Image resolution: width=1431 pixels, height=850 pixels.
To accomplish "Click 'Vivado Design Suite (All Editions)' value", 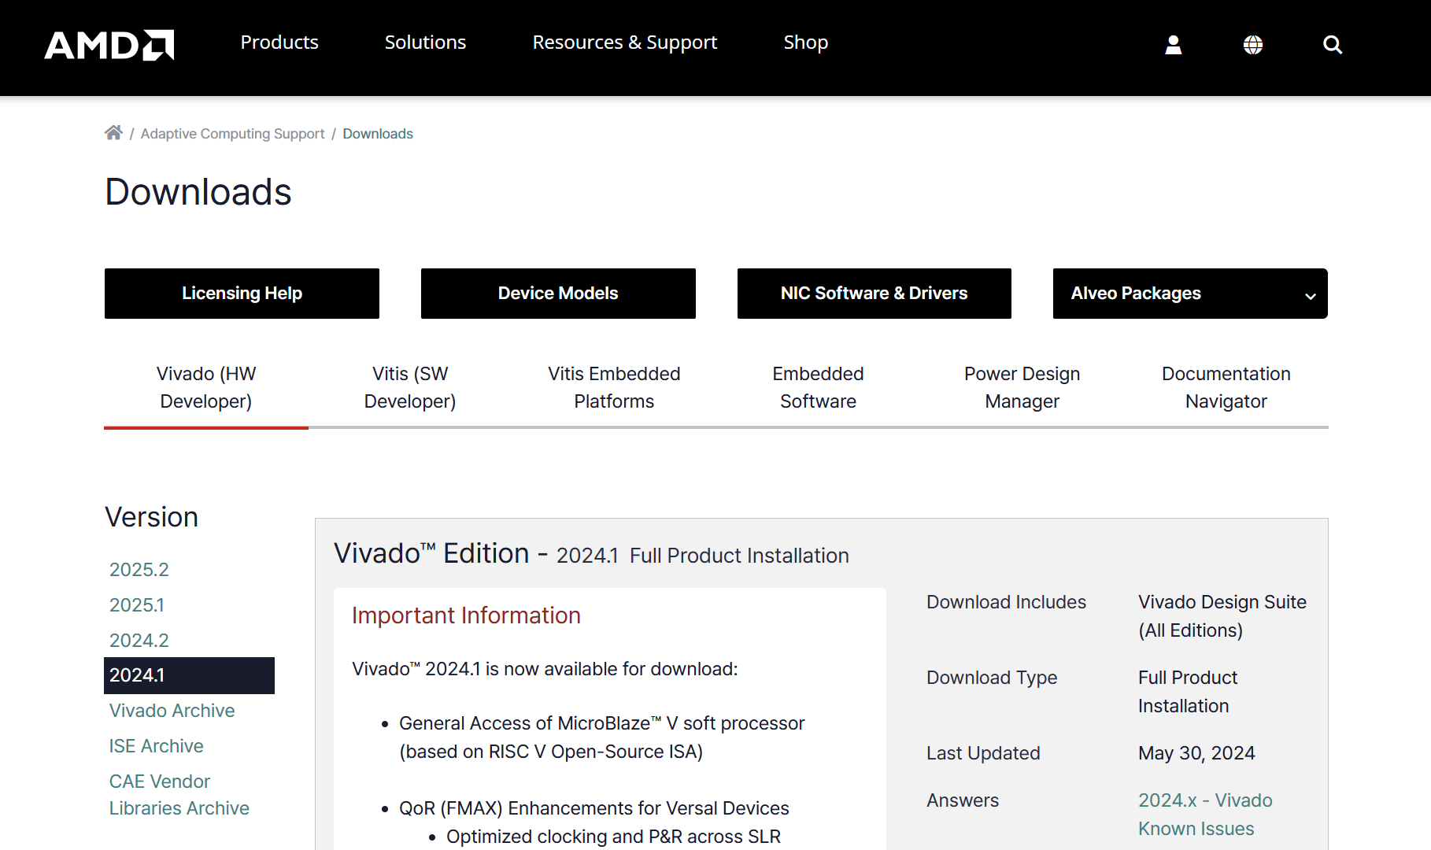I will tap(1222, 616).
